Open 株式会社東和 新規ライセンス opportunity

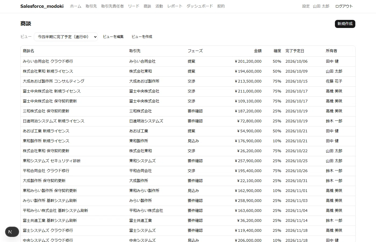coord(48,71)
